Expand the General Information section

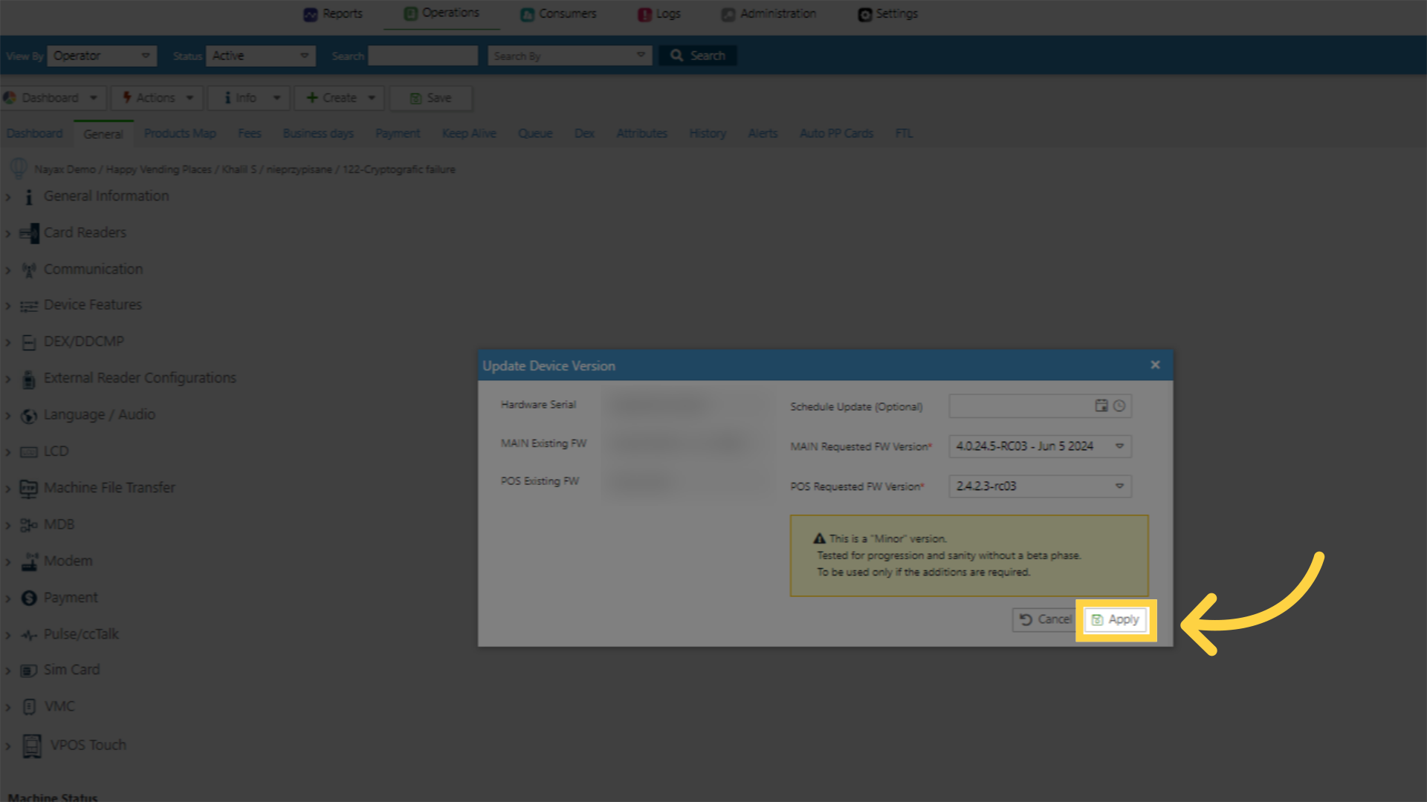point(8,197)
